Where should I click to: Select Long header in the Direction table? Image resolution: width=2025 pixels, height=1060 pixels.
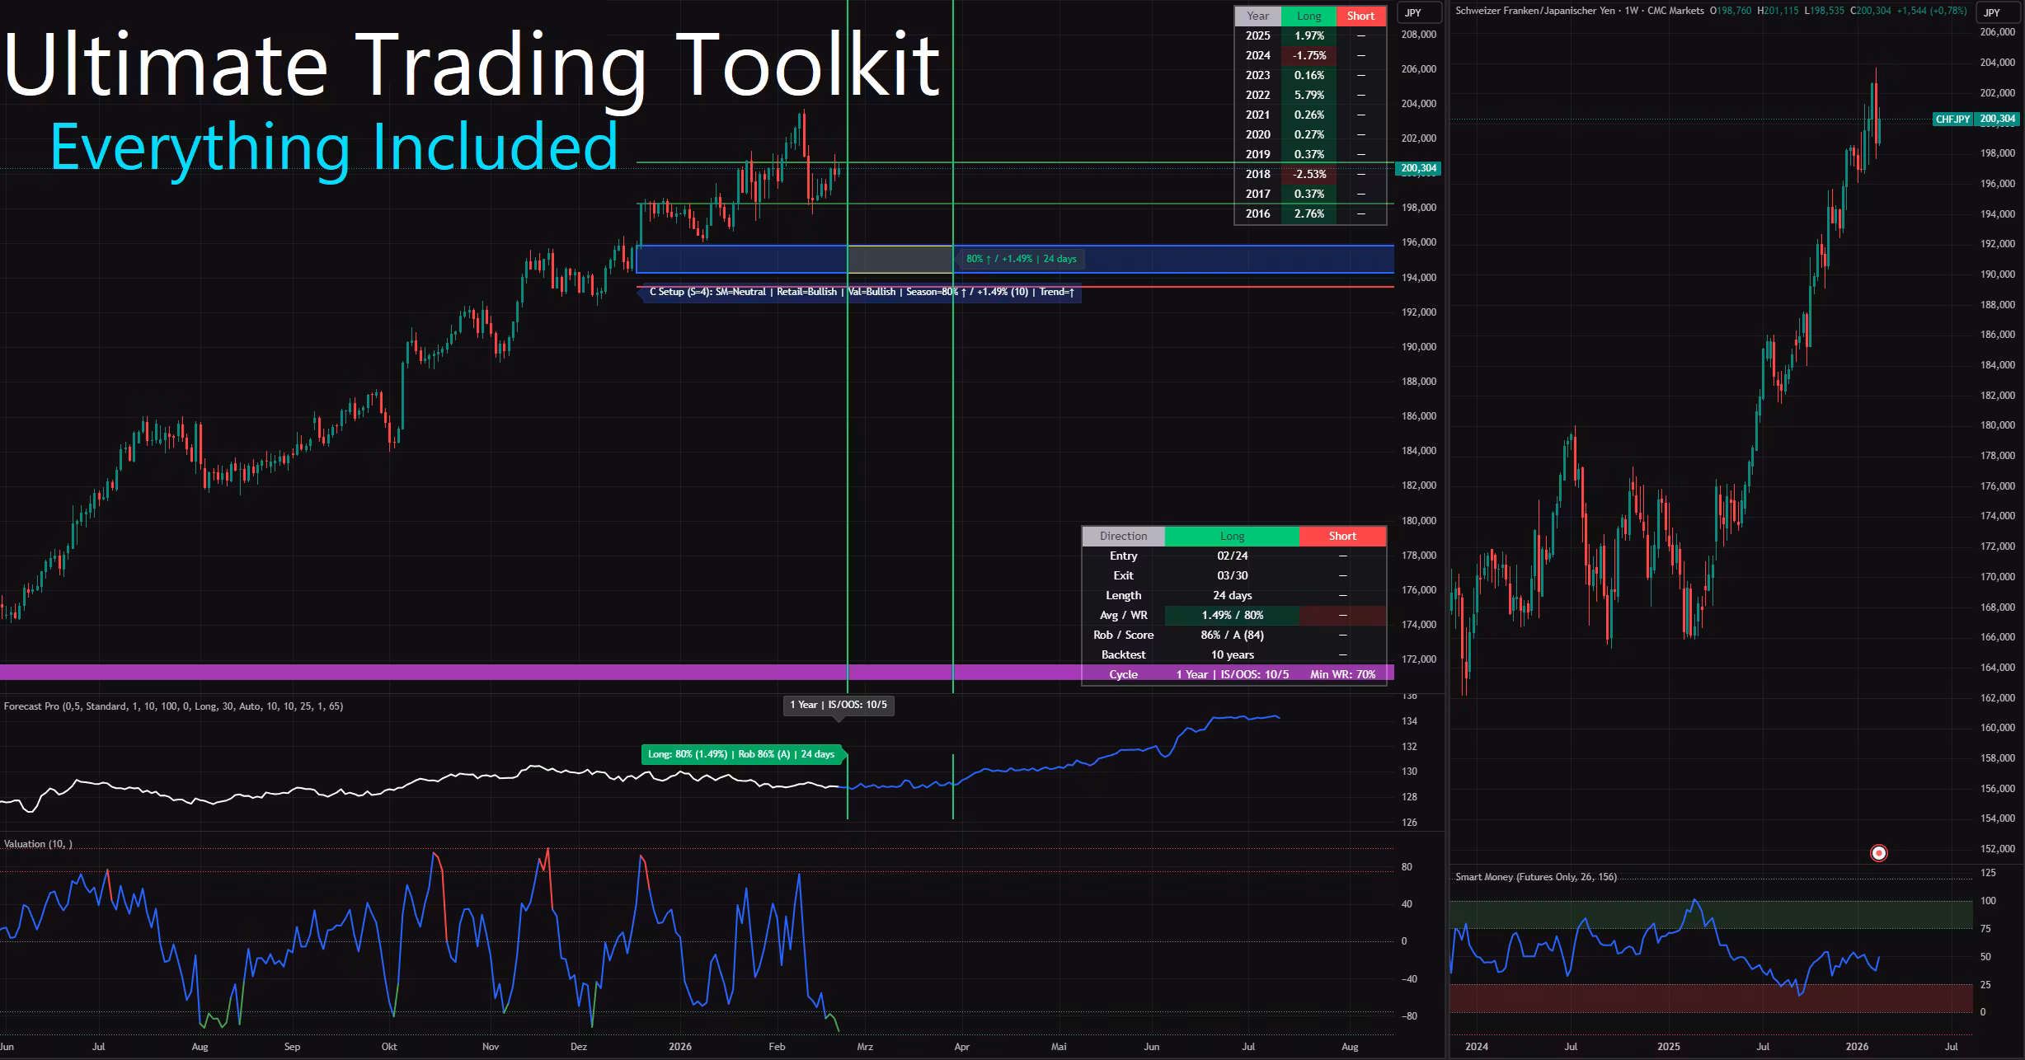[x=1232, y=537]
